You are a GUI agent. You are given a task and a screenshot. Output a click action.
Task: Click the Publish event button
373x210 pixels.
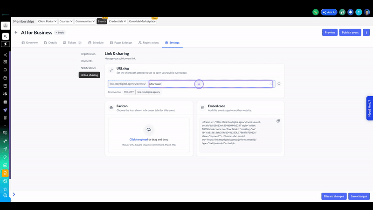350,32
